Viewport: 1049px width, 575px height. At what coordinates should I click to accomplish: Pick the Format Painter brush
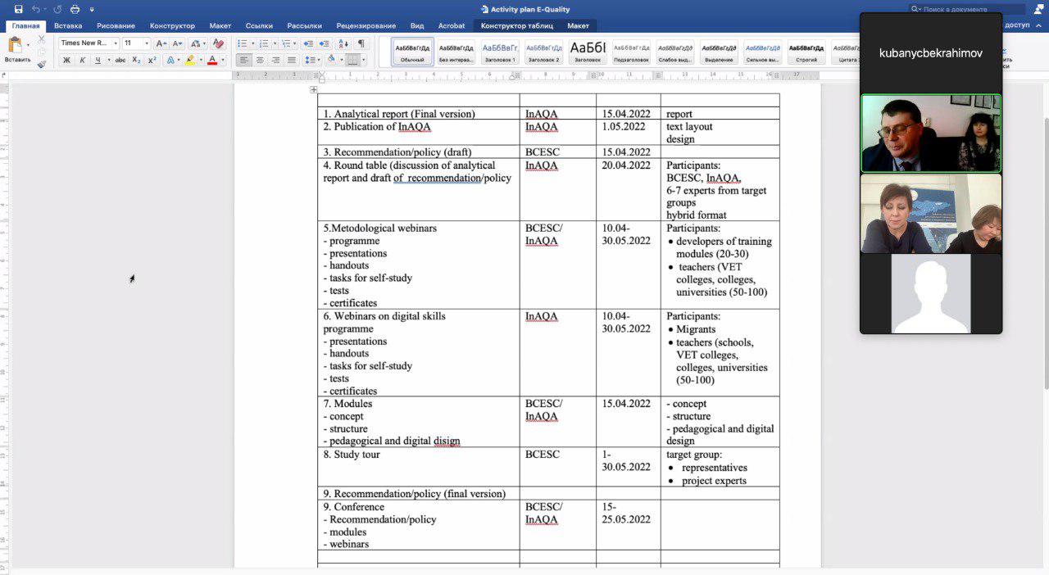point(42,64)
